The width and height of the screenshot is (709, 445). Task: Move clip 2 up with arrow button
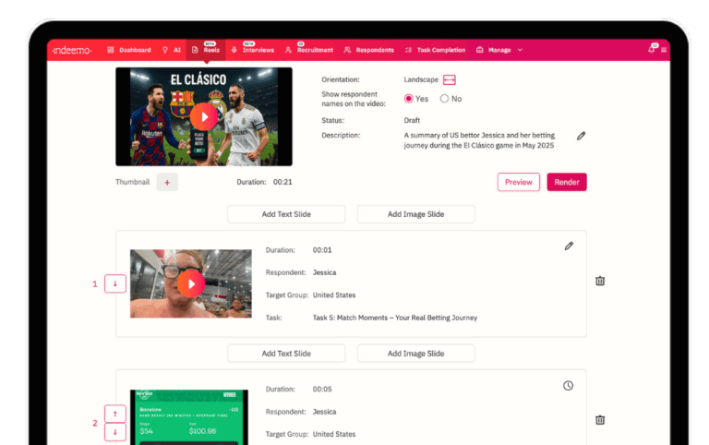coord(115,414)
